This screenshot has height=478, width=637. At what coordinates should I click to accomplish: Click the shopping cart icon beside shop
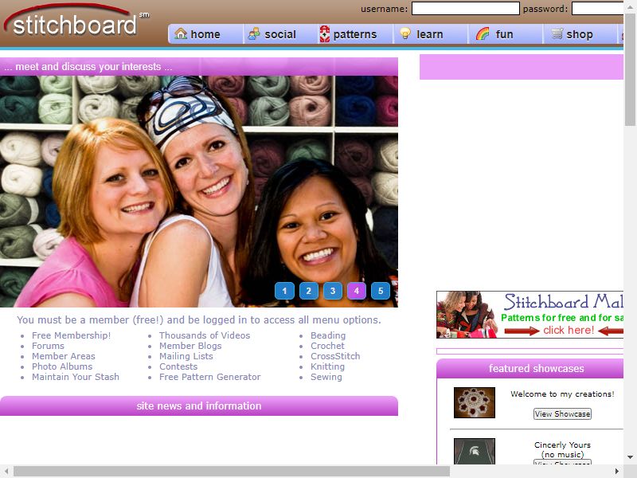click(557, 33)
